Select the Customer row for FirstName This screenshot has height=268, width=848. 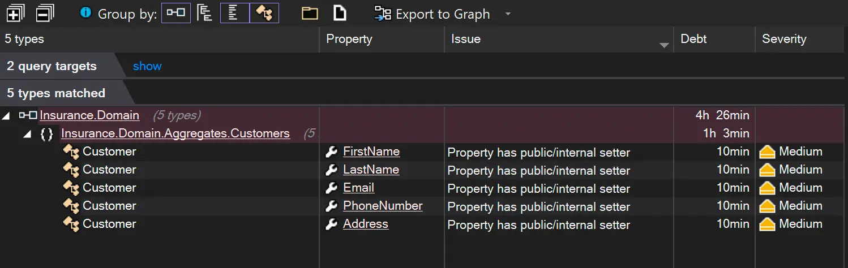[x=109, y=152]
